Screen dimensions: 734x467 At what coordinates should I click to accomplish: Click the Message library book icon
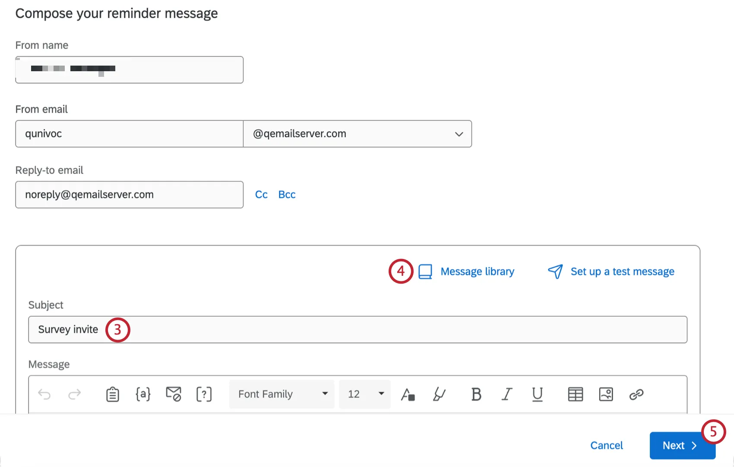pyautogui.click(x=425, y=271)
